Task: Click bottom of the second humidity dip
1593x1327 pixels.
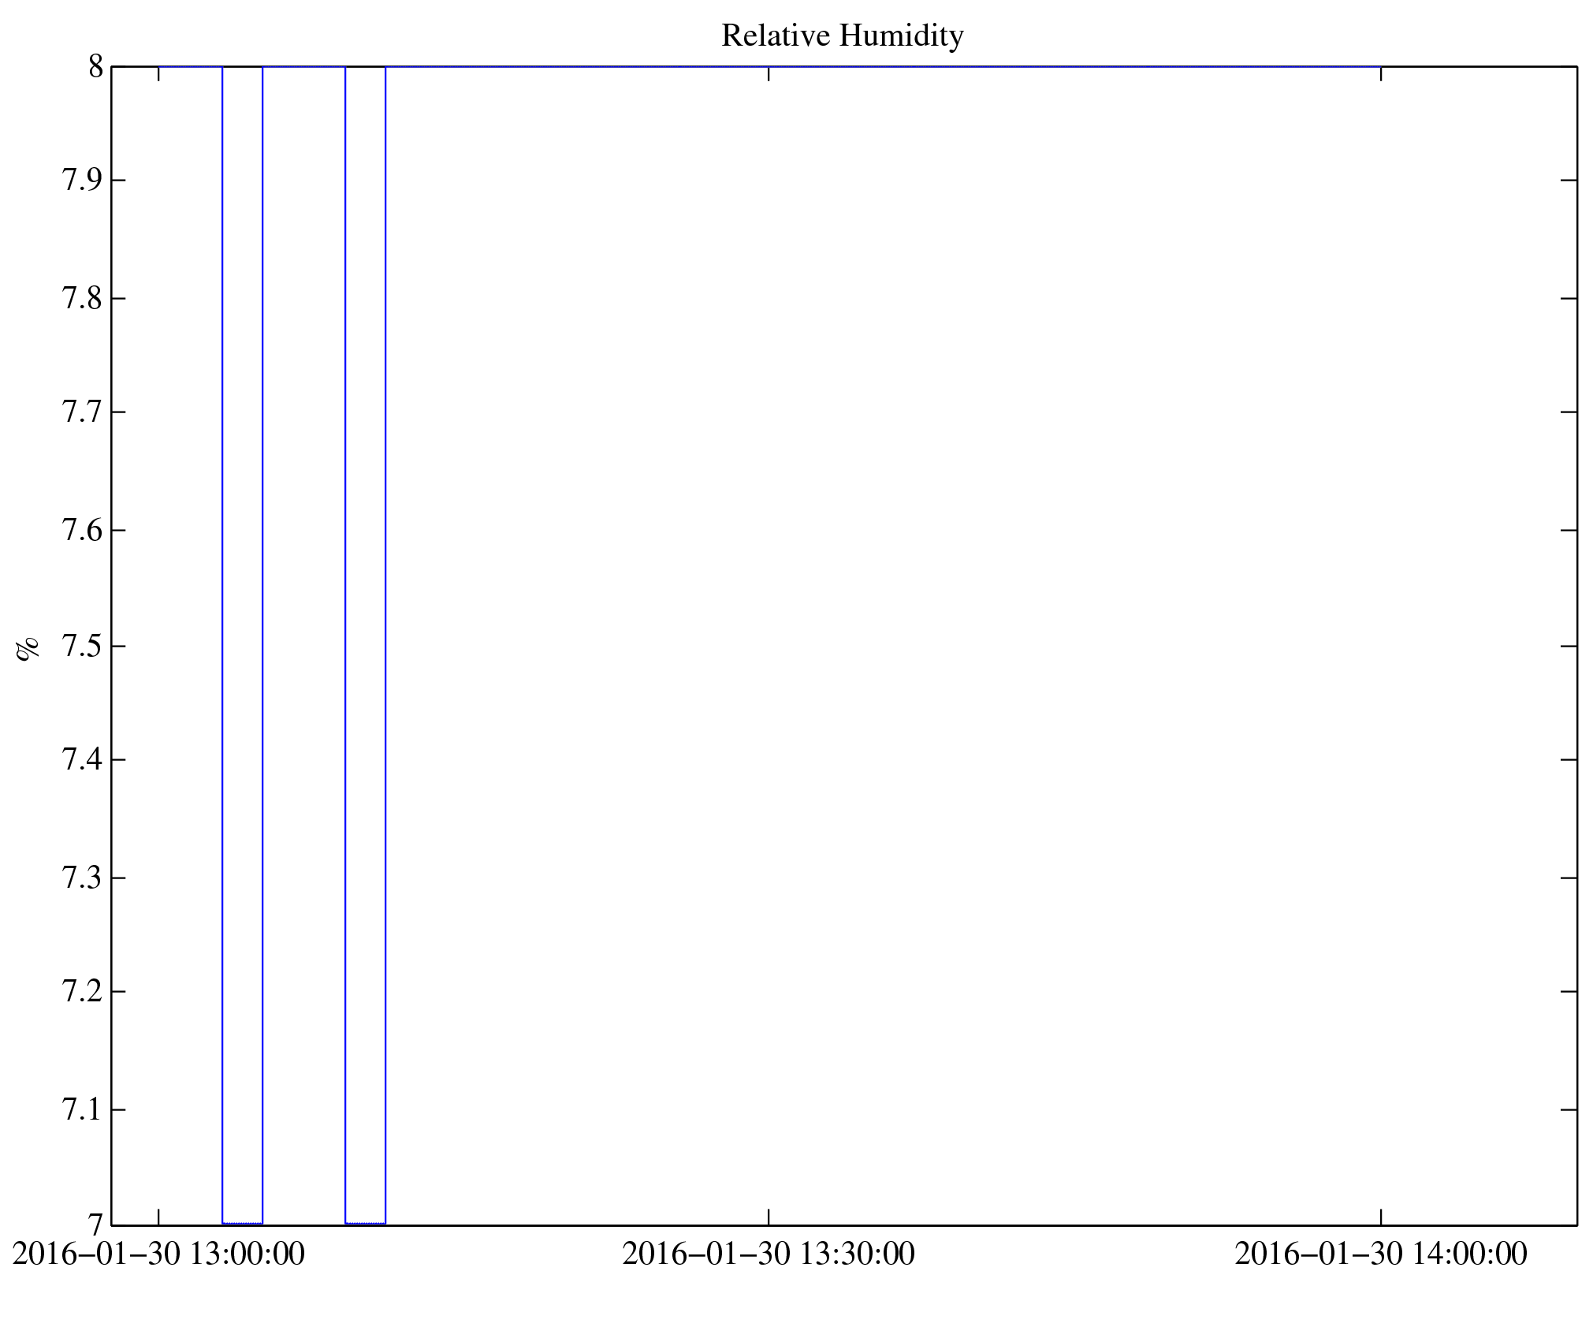Action: [365, 1222]
